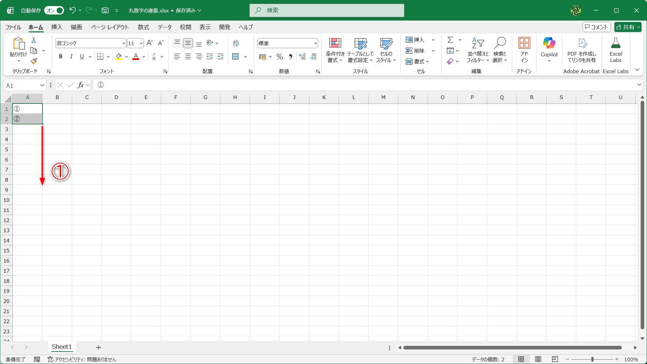Switch to the 数式 ribbon tab
Image resolution: width=647 pixels, height=364 pixels.
point(143,27)
